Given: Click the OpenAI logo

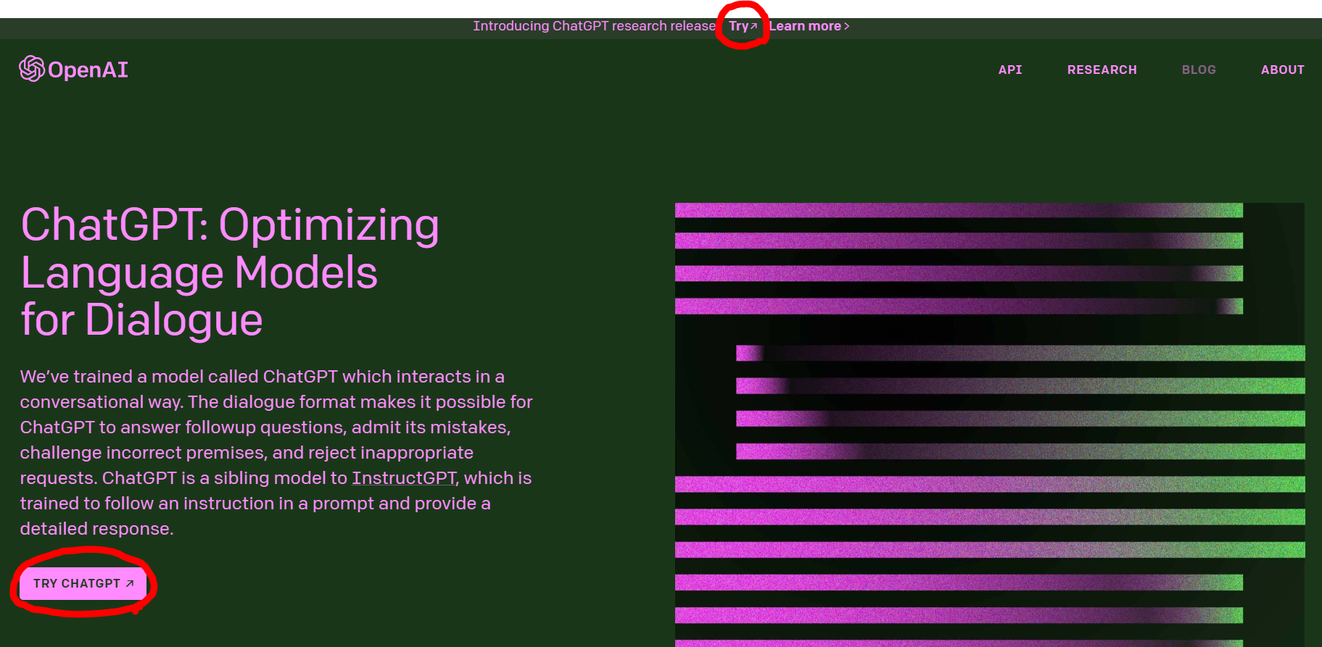Looking at the screenshot, I should [x=73, y=69].
